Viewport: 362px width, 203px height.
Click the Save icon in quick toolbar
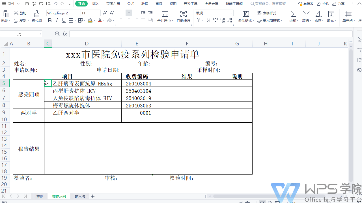tap(27, 4)
